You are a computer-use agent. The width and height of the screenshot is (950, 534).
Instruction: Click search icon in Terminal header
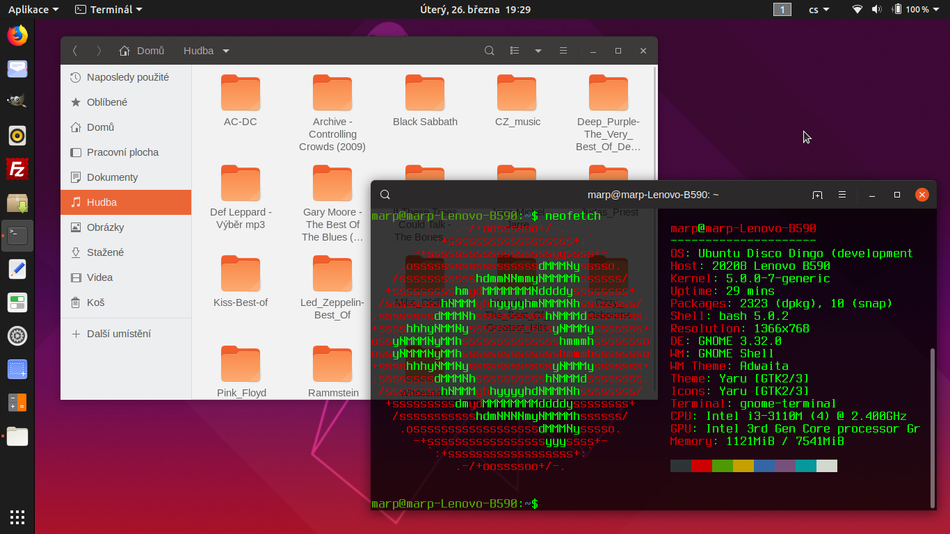tap(385, 195)
